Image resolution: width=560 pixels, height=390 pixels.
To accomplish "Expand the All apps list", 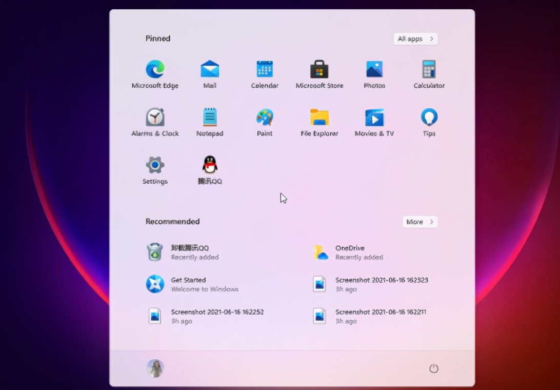I will click(416, 39).
